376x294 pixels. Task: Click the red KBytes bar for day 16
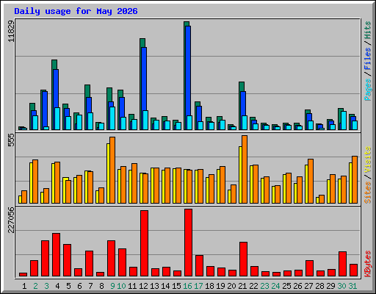click(x=188, y=243)
